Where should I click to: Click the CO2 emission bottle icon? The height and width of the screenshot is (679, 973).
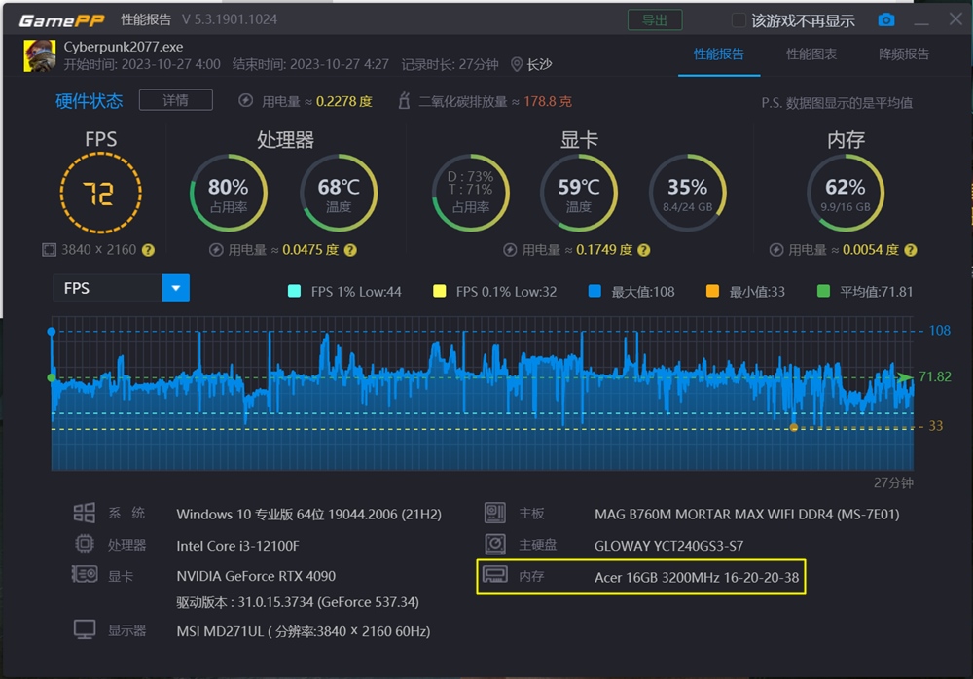tap(404, 100)
